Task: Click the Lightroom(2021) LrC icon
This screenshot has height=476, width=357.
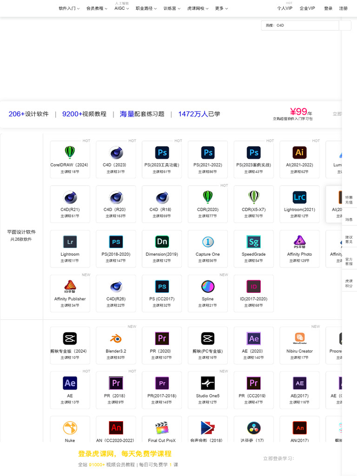Action: 299,197
